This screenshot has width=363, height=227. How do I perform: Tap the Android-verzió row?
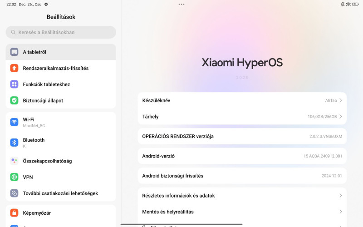tap(242, 156)
